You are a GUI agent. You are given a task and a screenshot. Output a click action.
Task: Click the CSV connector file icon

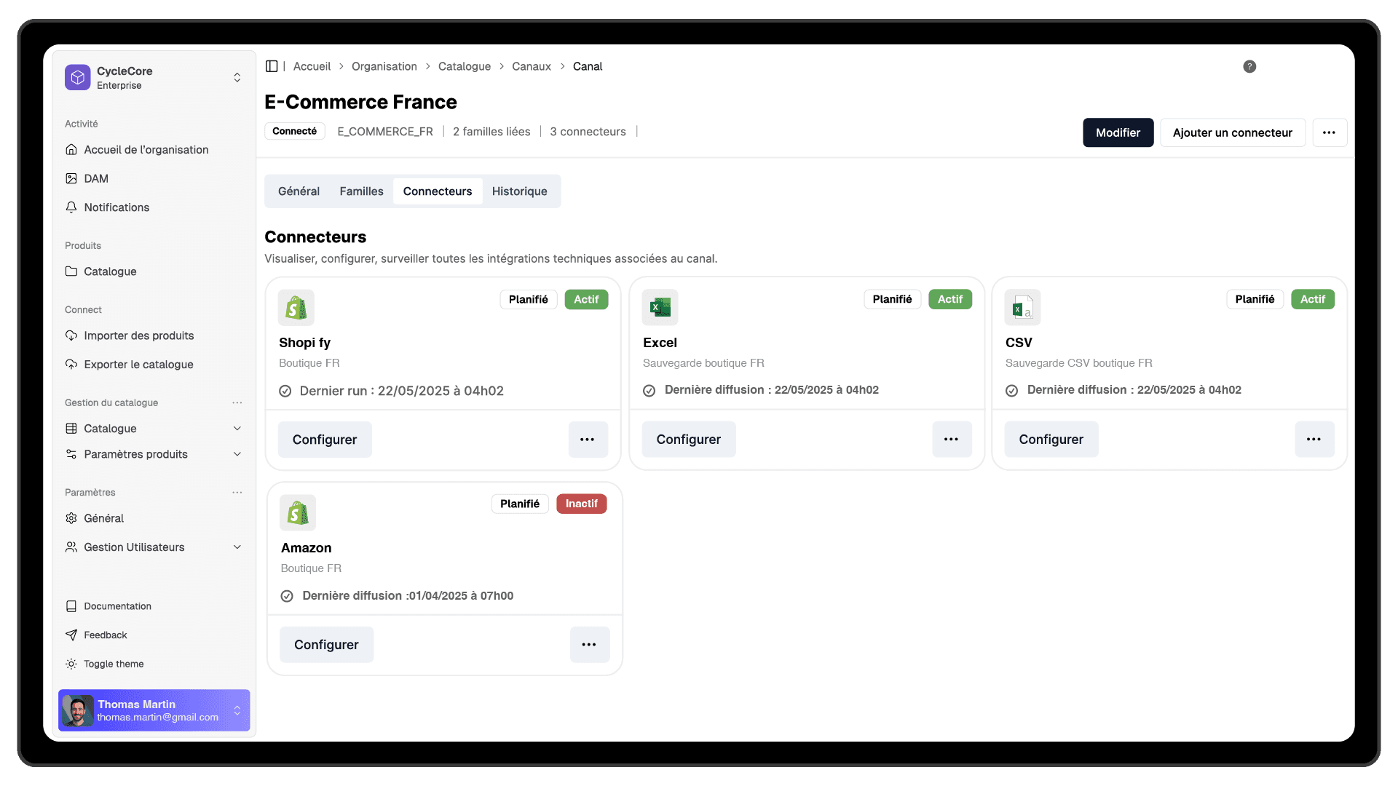1022,307
